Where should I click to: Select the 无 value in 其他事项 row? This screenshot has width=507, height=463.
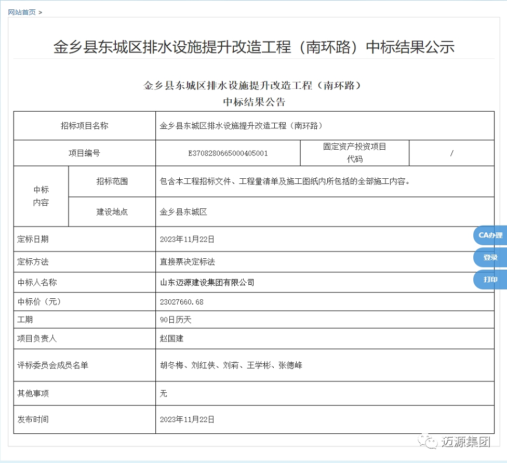[163, 393]
